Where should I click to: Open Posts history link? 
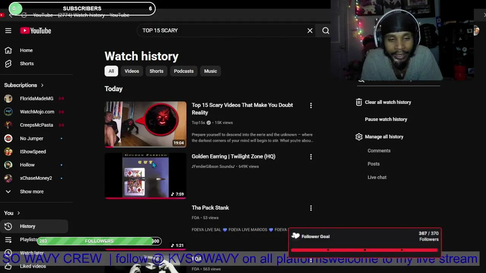pyautogui.click(x=374, y=164)
